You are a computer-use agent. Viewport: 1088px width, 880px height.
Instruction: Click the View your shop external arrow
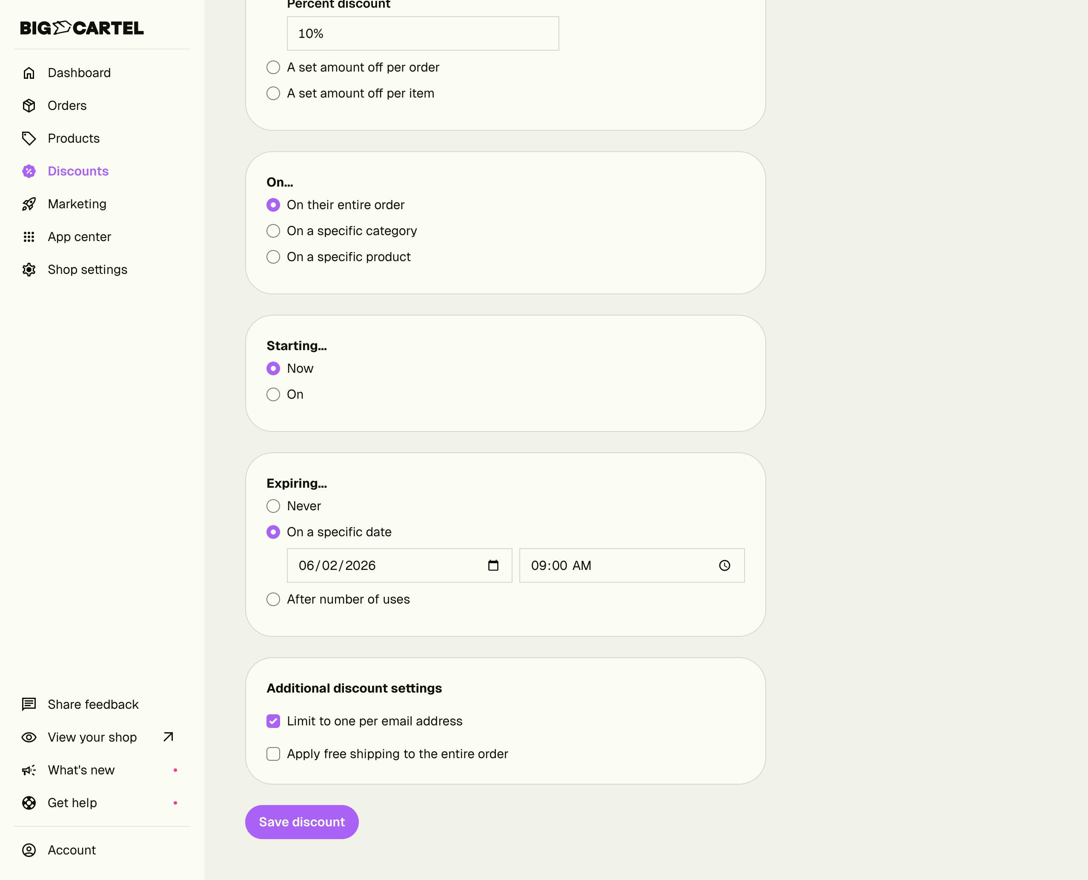coord(168,736)
